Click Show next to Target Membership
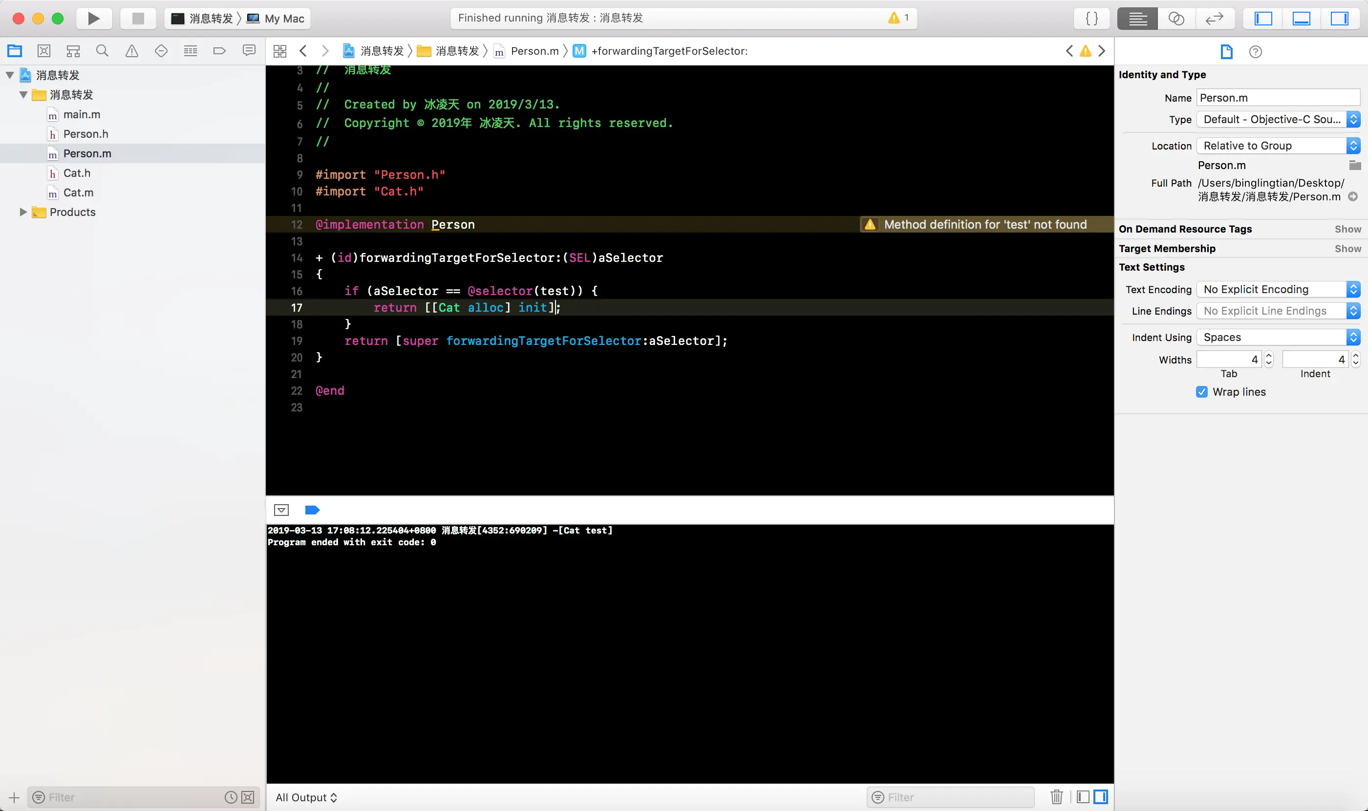The width and height of the screenshot is (1368, 811). (1347, 249)
